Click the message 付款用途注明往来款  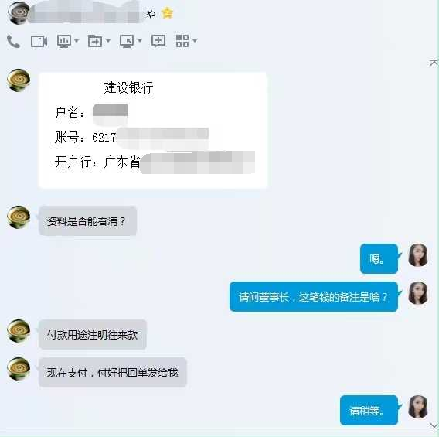(x=93, y=334)
